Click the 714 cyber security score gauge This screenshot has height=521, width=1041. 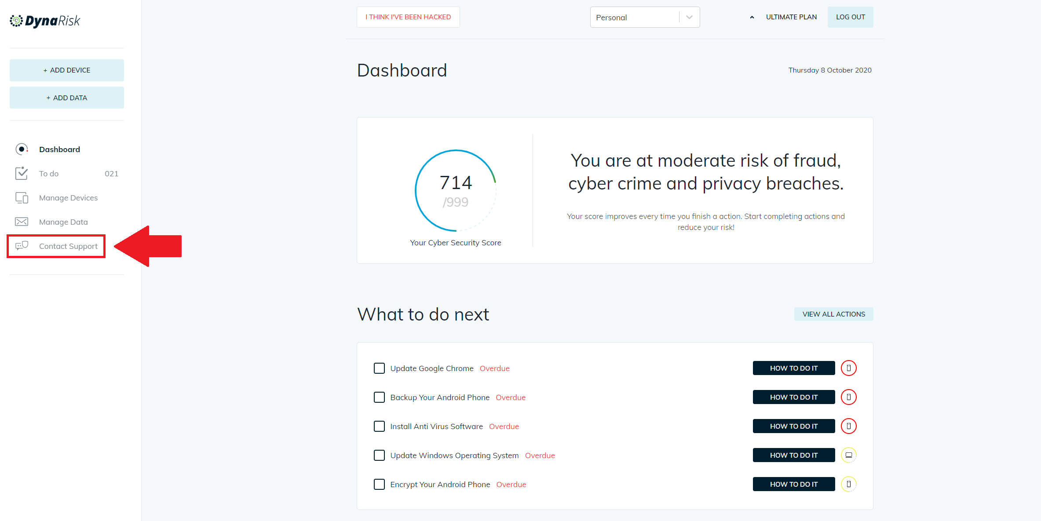(x=456, y=190)
